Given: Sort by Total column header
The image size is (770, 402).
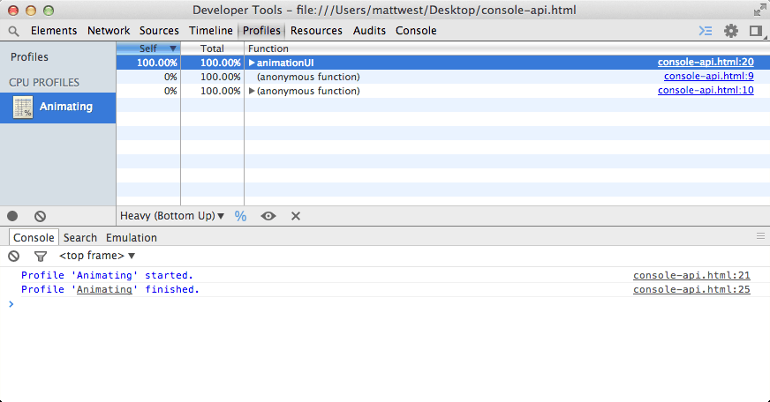Looking at the screenshot, I should coord(212,48).
